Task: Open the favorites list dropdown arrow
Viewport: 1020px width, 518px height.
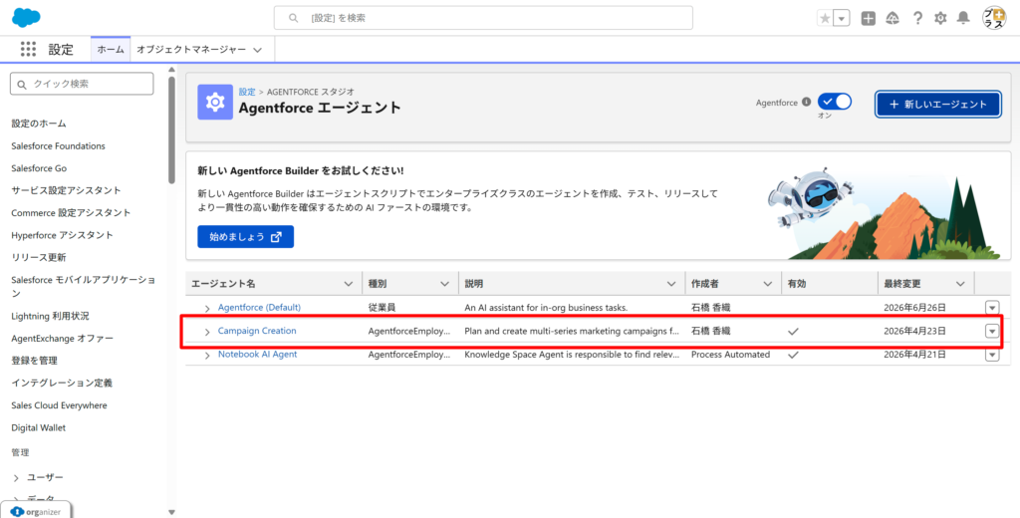Action: pos(842,18)
